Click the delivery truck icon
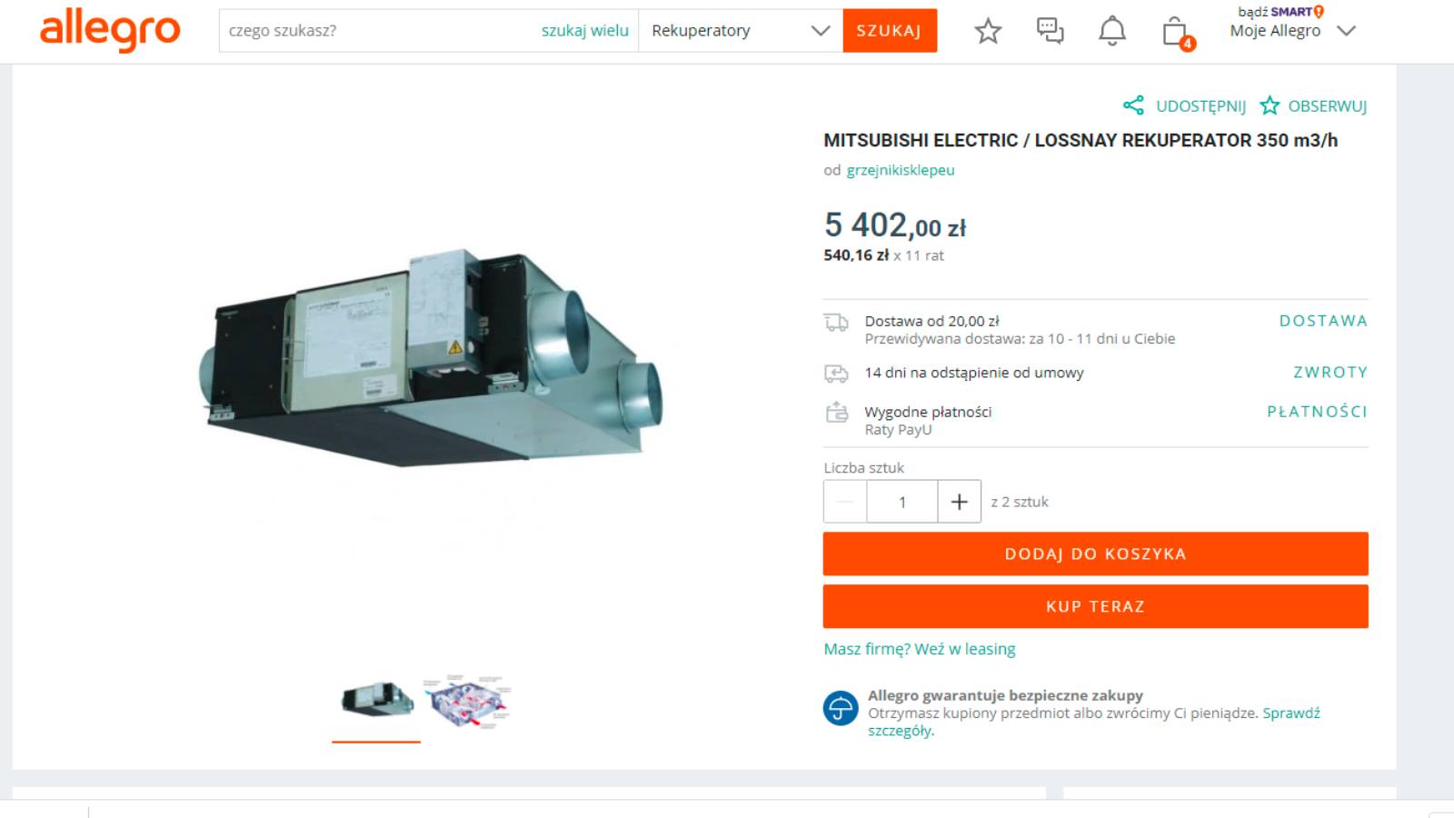 [x=836, y=323]
